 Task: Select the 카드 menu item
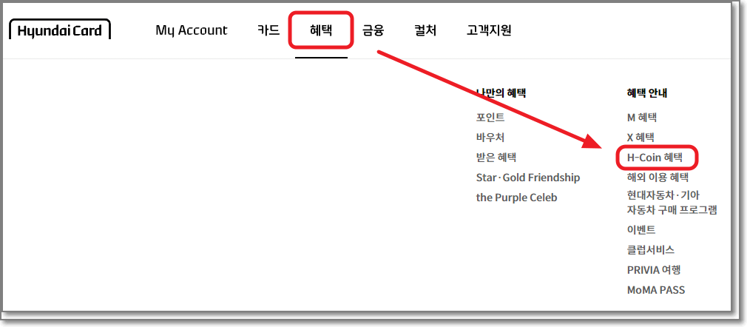[x=268, y=30]
